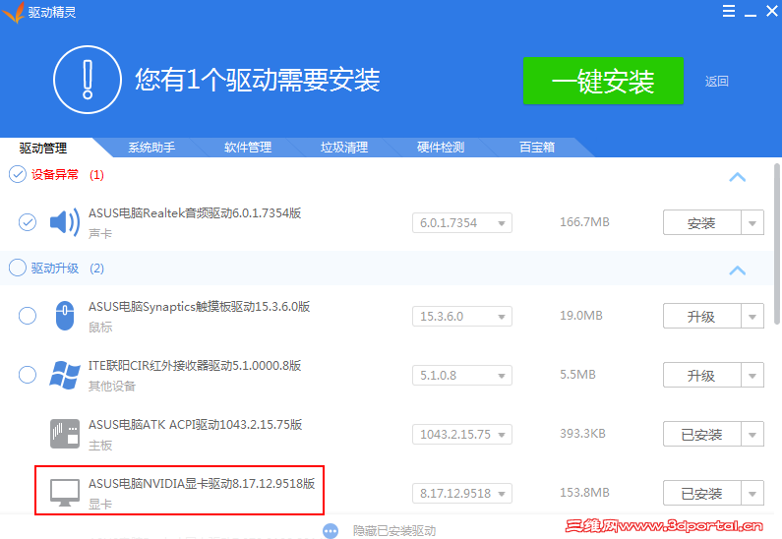
Task: Click the 驱动精灵 logo icon
Action: (14, 13)
